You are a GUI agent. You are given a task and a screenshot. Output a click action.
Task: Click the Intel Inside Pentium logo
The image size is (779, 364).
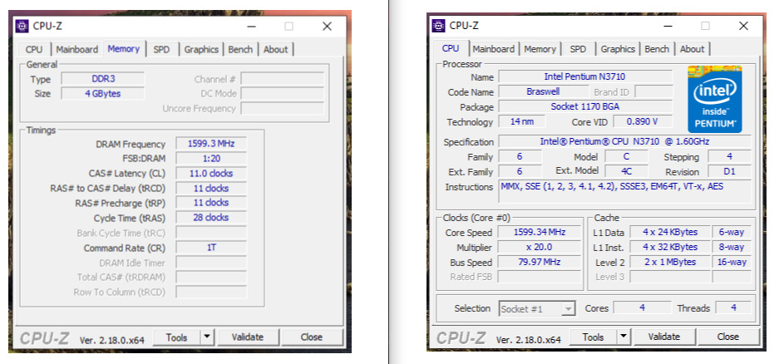click(714, 99)
